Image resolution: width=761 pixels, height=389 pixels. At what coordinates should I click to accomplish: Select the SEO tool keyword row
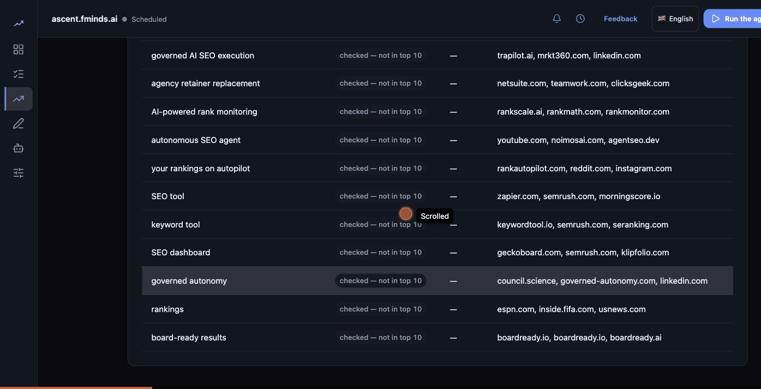click(438, 196)
